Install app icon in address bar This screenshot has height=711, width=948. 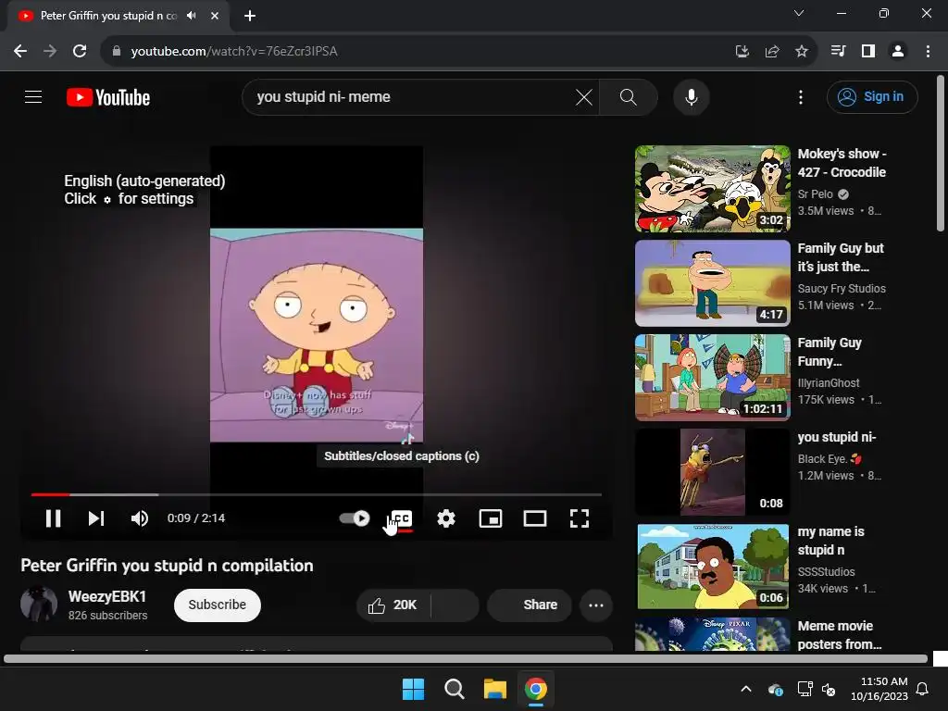point(742,52)
